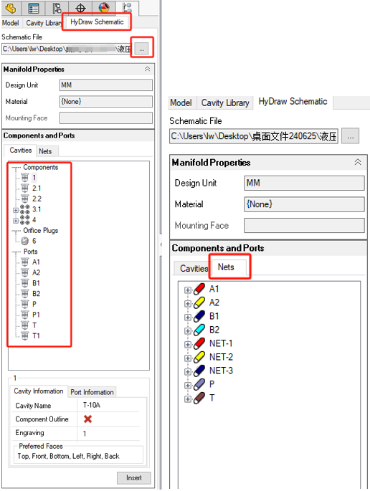This screenshot has height=491, width=370.
Task: Click the blue NET-3 net icon
Action: tap(199, 371)
